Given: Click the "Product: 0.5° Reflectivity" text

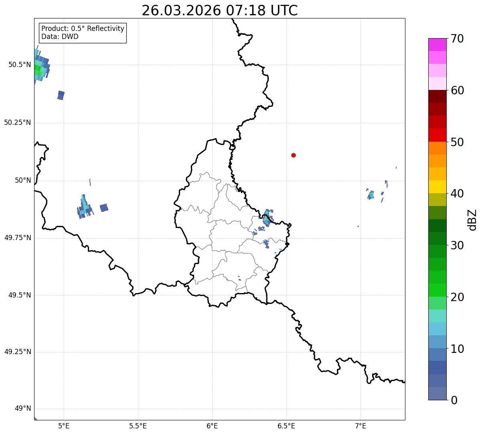Looking at the screenshot, I should 83,29.
